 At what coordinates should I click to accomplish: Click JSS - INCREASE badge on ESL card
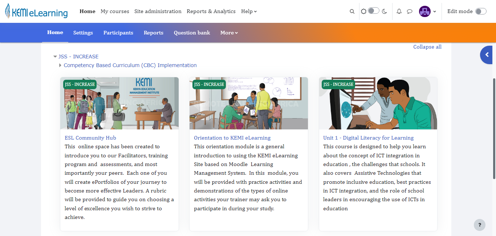tap(80, 84)
